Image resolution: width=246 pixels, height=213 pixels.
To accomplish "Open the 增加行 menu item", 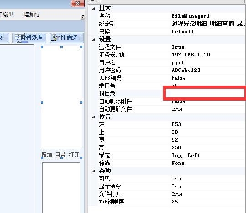I will (x=32, y=15).
